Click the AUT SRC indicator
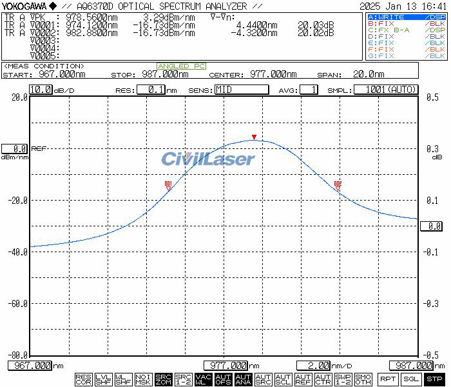 click(x=263, y=379)
